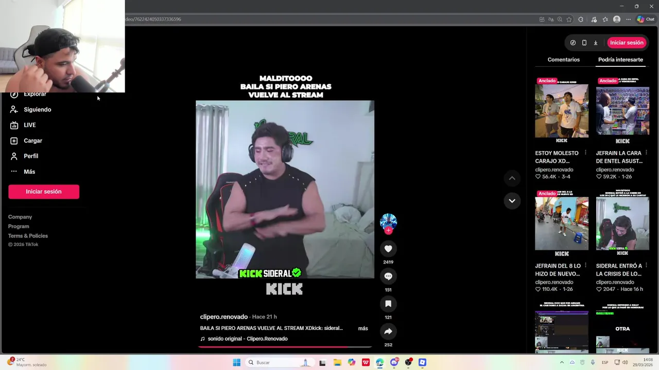Click the browser favorites star icon

click(569, 20)
